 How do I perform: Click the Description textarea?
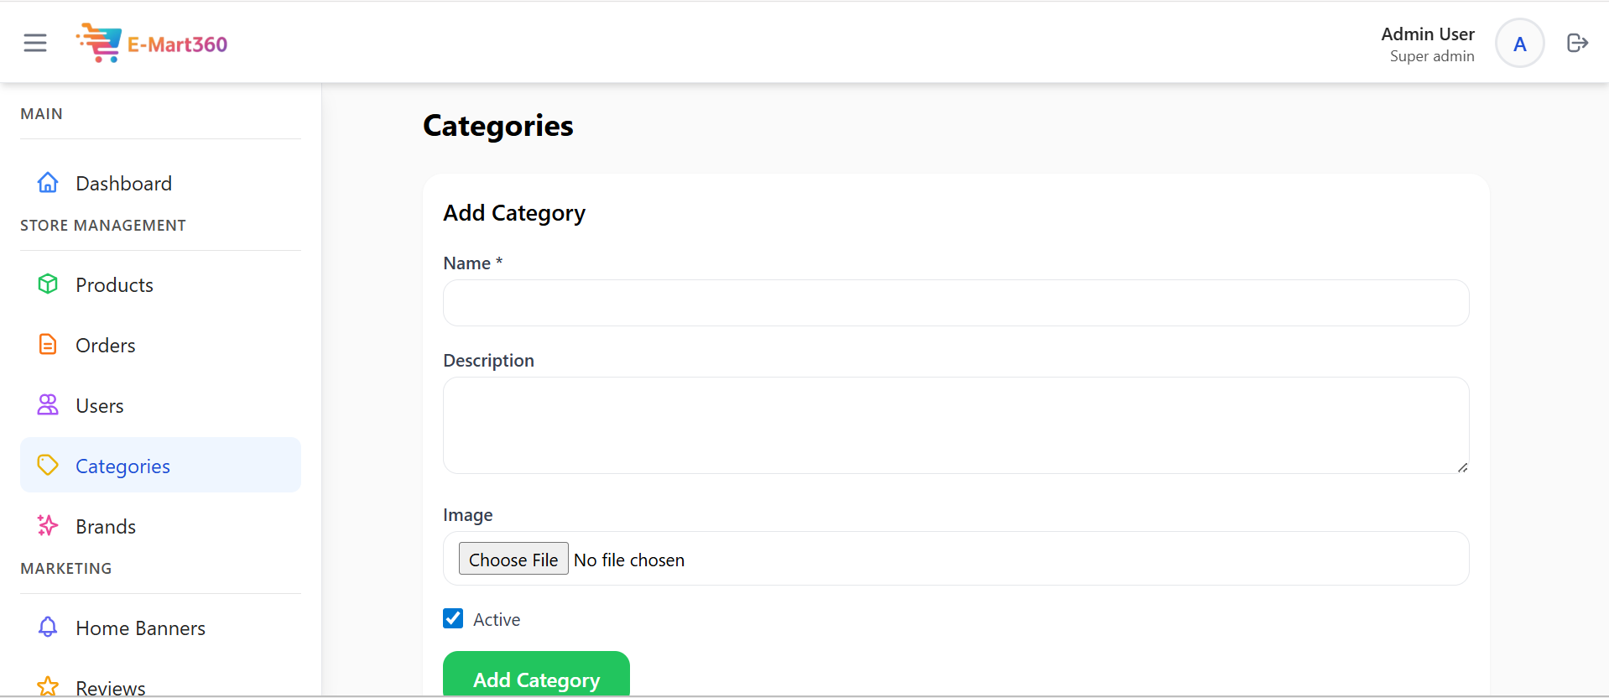point(956,425)
